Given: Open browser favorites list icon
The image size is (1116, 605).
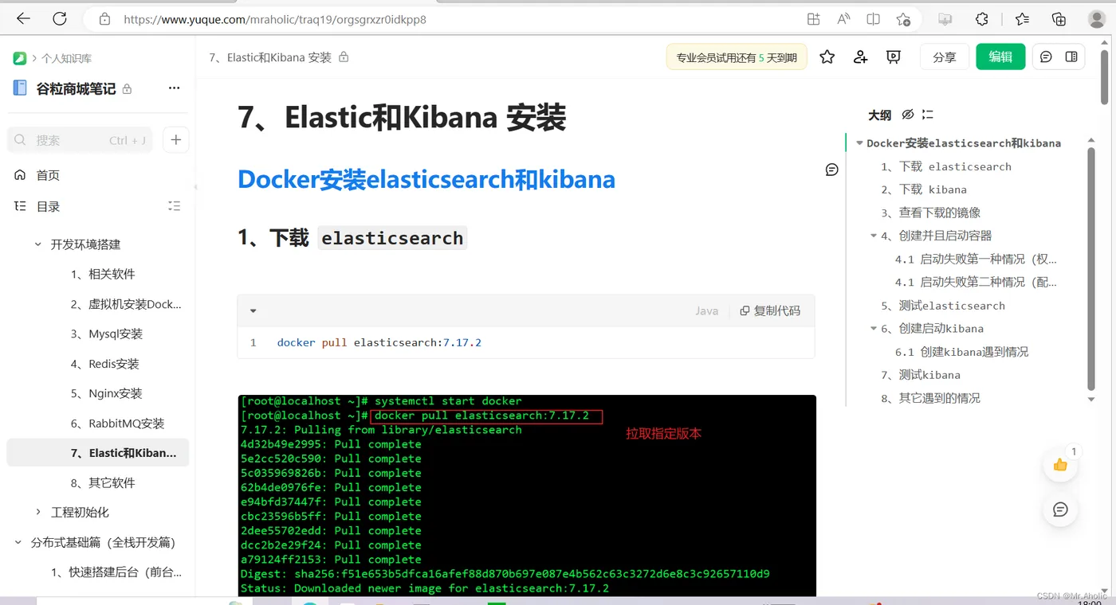Looking at the screenshot, I should pos(1022,19).
